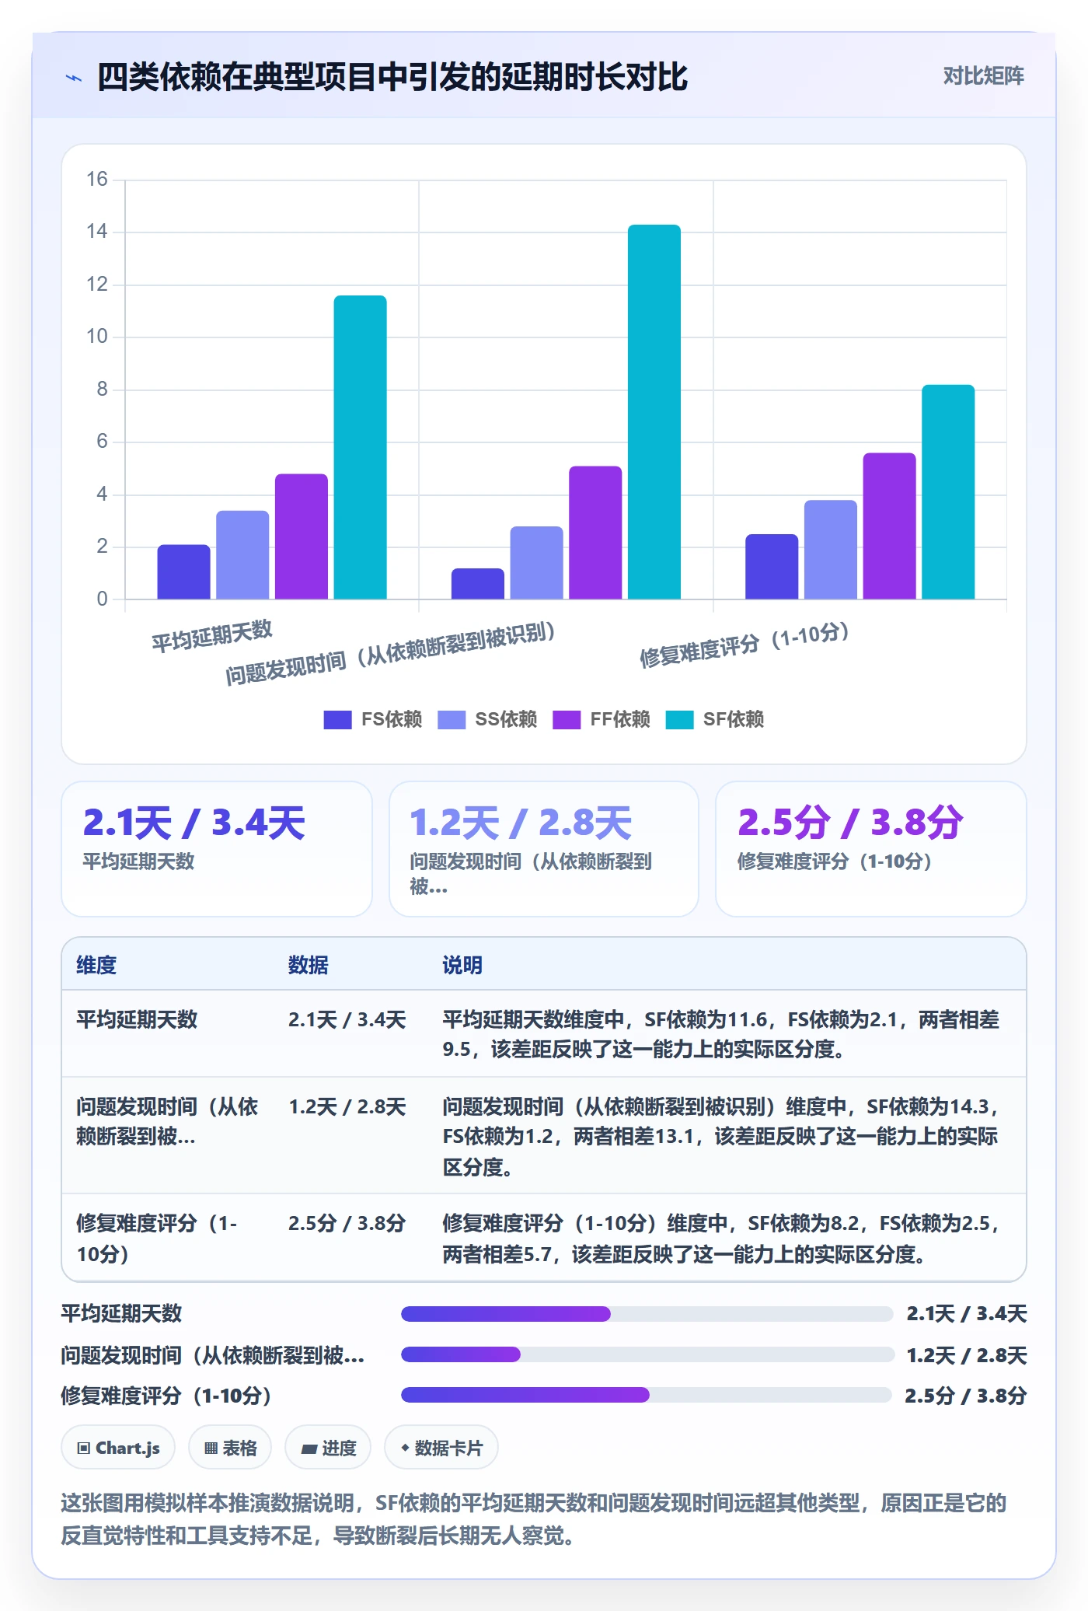The height and width of the screenshot is (1611, 1088).
Task: Click SS依赖 bar in 问题发现时间 group
Action: pyautogui.click(x=536, y=563)
